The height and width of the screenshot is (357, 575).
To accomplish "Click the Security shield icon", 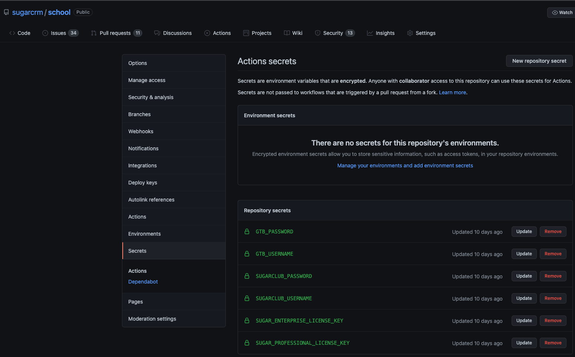I will pos(318,33).
